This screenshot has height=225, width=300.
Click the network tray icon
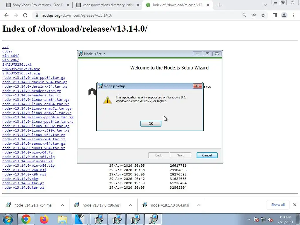coord(263,219)
